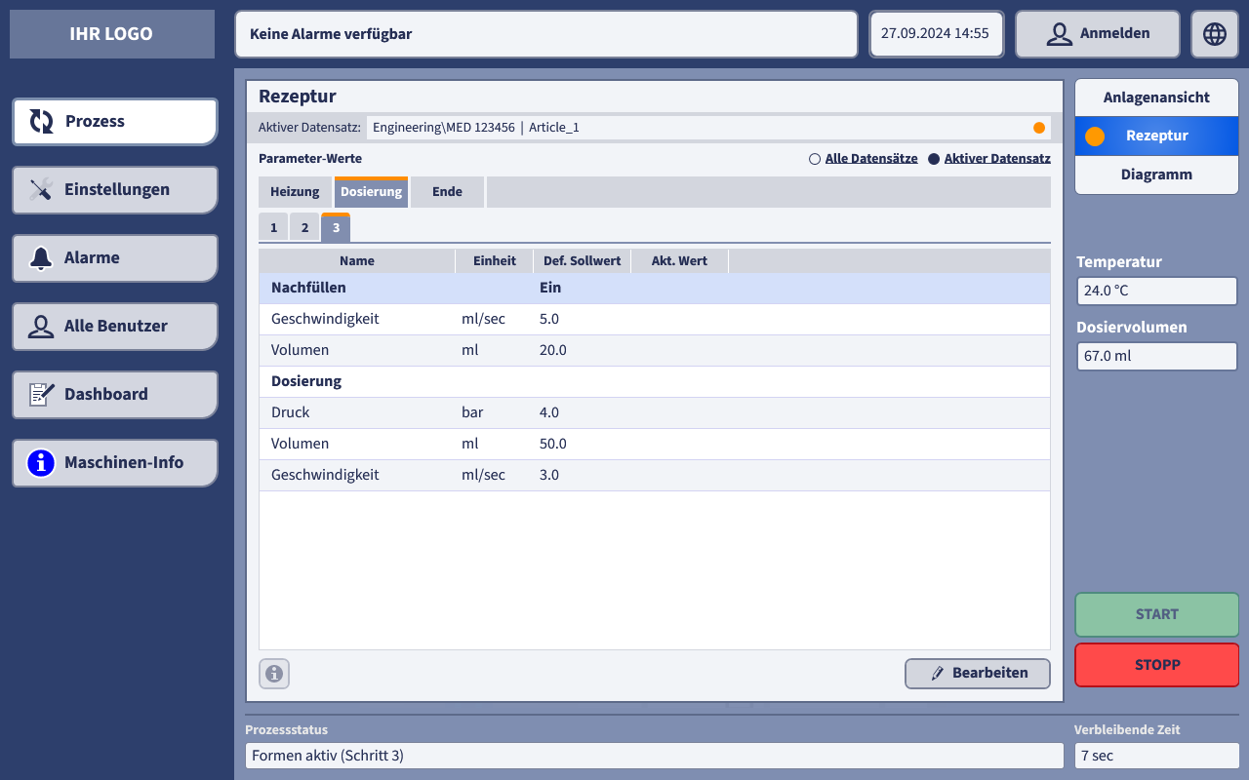This screenshot has height=780, width=1249.
Task: Open Diagramm view
Action: [x=1157, y=175]
